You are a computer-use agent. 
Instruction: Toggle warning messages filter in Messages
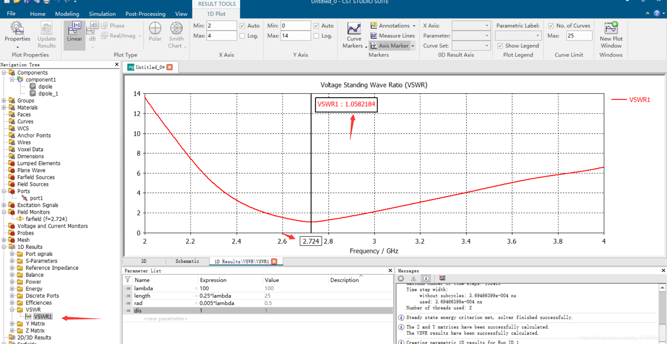coord(413,278)
